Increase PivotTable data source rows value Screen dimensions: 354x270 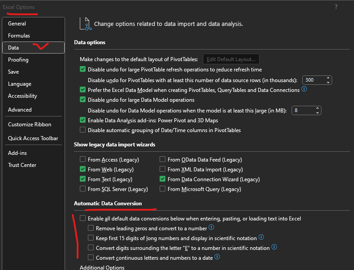pos(329,78)
